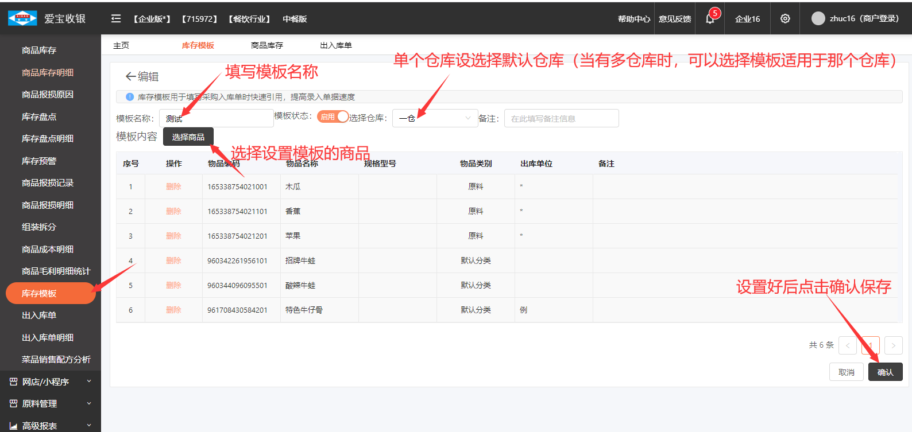Viewport: 912px width, 432px height.
Task: Go to the previous page arrow
Action: [x=847, y=345]
